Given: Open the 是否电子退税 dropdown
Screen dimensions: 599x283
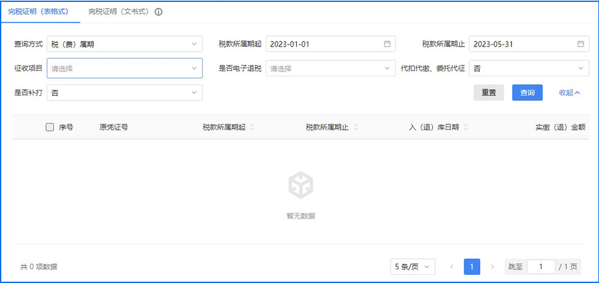Looking at the screenshot, I should (x=330, y=68).
